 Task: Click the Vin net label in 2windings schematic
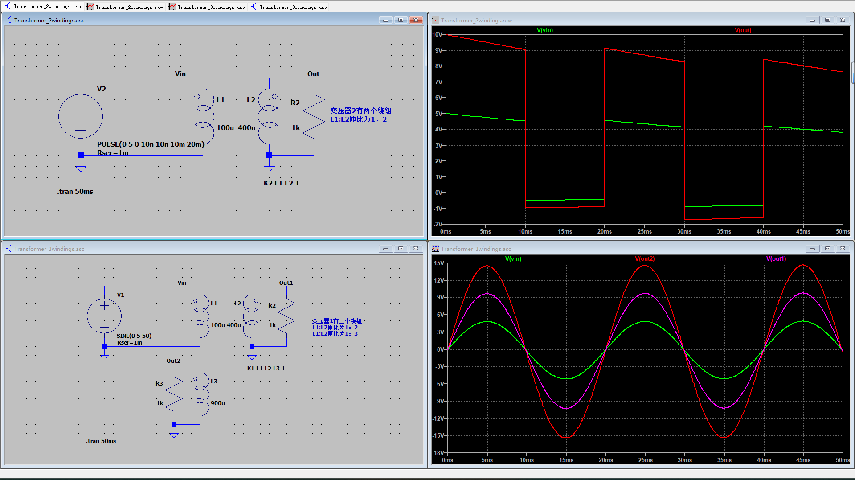pyautogui.click(x=180, y=74)
